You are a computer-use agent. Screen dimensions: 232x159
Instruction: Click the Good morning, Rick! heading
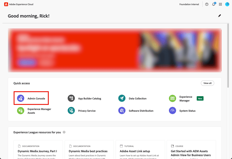pyautogui.click(x=28, y=16)
